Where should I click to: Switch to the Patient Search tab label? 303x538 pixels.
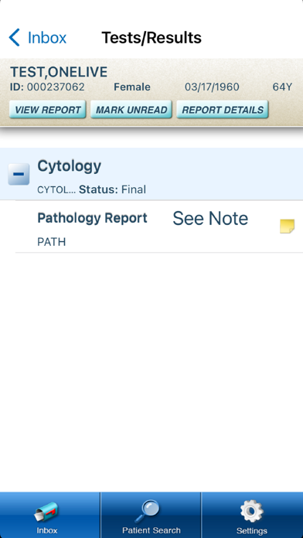(x=151, y=530)
